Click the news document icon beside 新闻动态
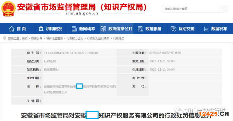The width and height of the screenshot is (233, 121). [x=74, y=29]
